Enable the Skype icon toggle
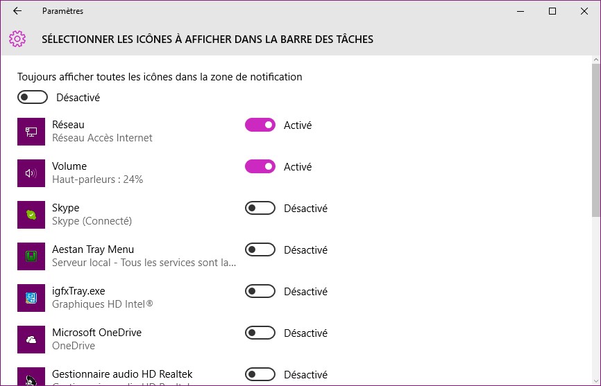The width and height of the screenshot is (601, 386). pyautogui.click(x=260, y=209)
